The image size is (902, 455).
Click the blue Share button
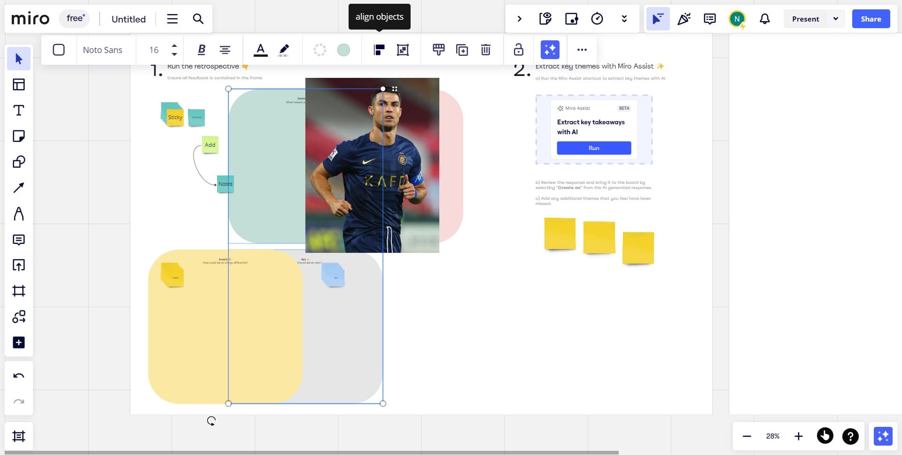[871, 19]
